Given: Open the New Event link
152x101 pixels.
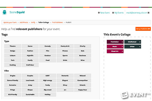Looking at the screenshot, I should click(105, 13).
